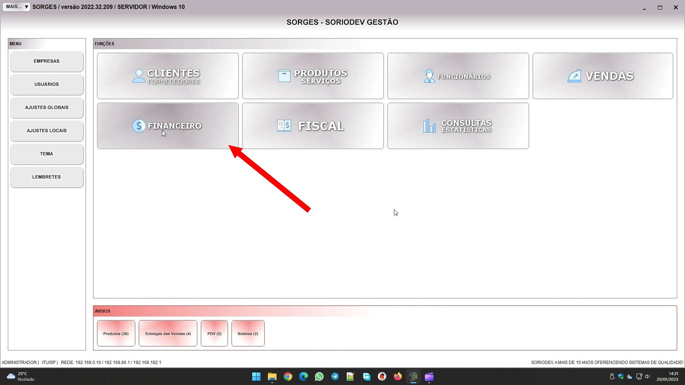Click the Funcionários employee icon
Viewport: 685px width, 385px height.
429,76
